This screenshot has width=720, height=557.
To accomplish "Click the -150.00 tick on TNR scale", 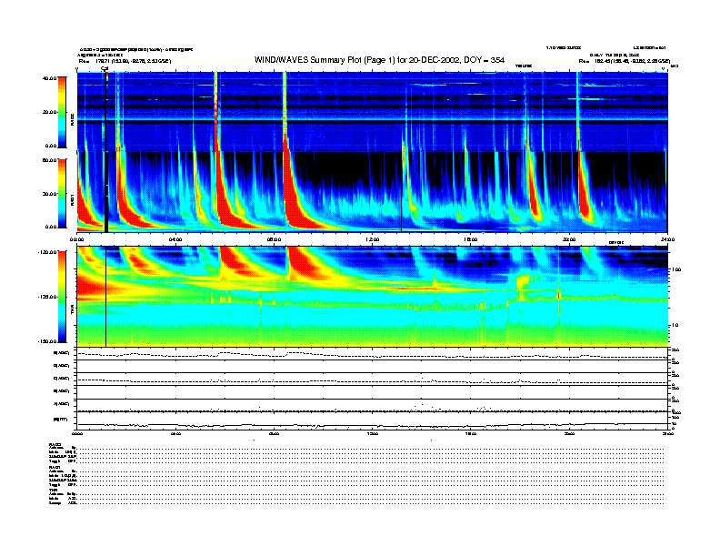I will (47, 341).
